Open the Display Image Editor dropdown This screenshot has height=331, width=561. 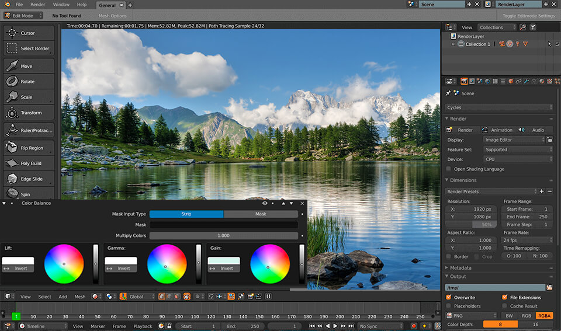point(514,140)
